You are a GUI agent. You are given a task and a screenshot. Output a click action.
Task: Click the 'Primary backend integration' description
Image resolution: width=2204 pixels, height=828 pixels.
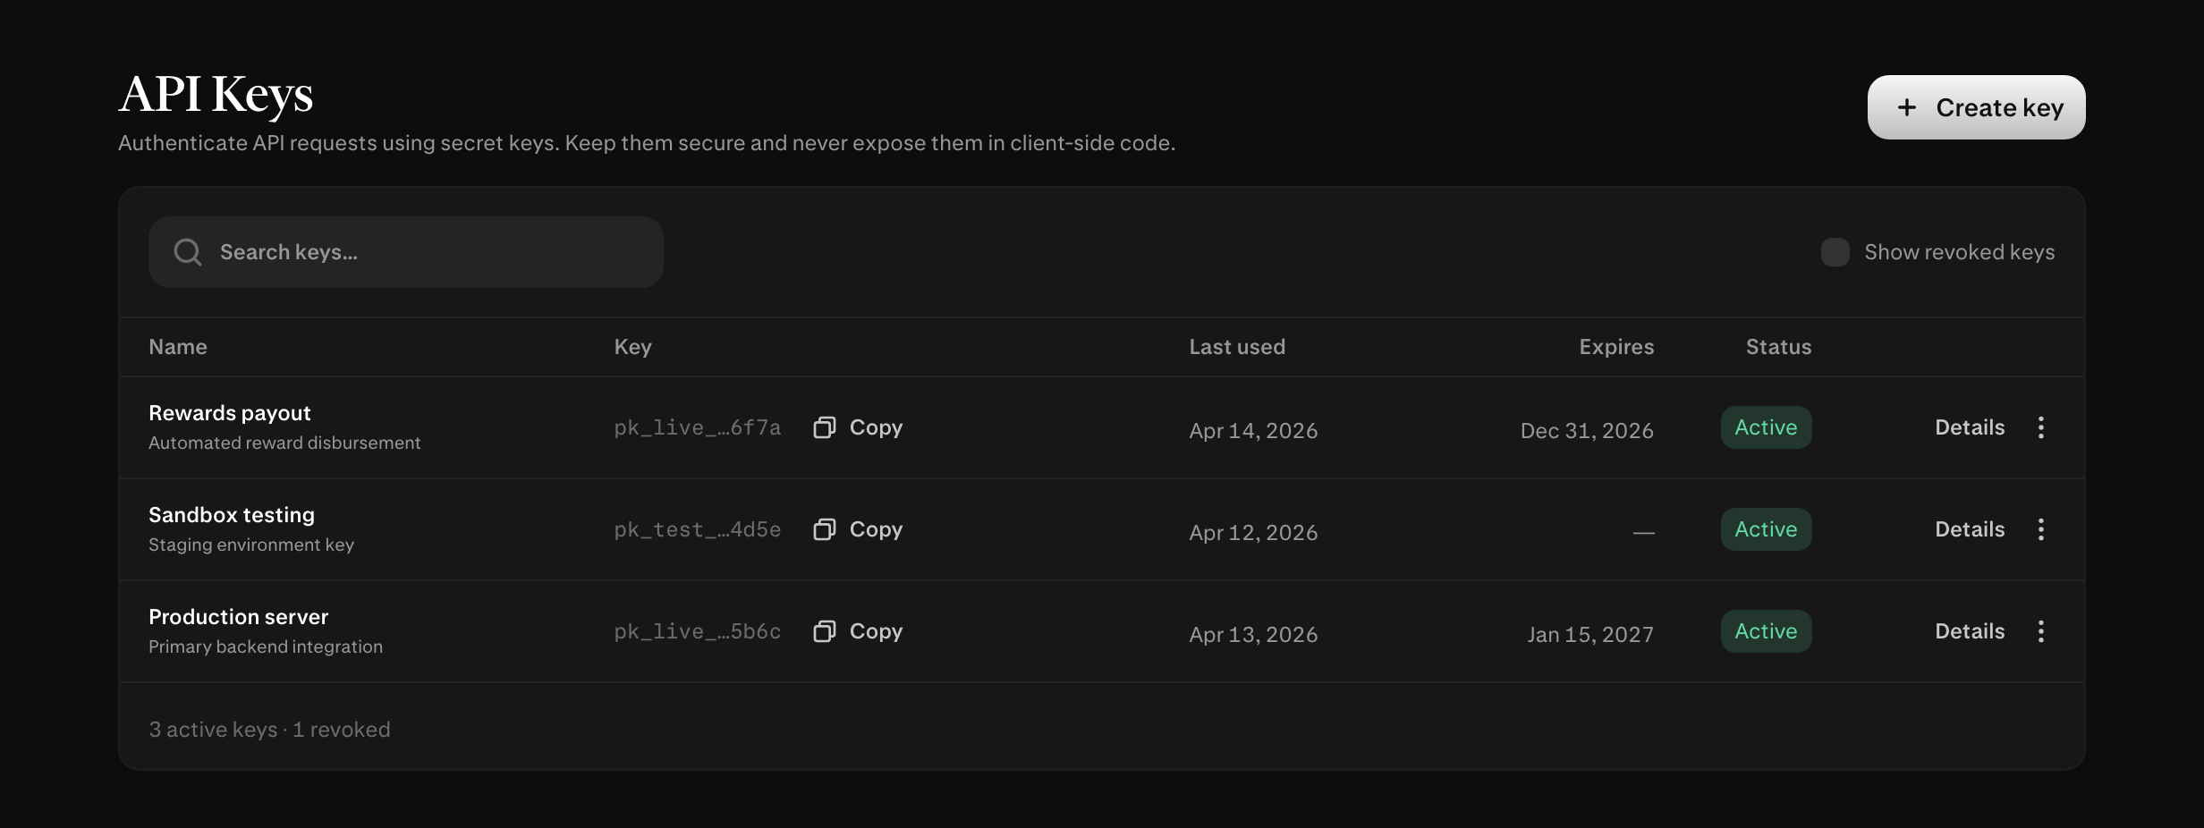click(x=266, y=646)
